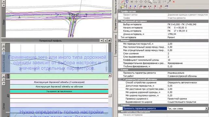
Task: Collapse the Ремонт section
Action: pyautogui.click(x=120, y=41)
